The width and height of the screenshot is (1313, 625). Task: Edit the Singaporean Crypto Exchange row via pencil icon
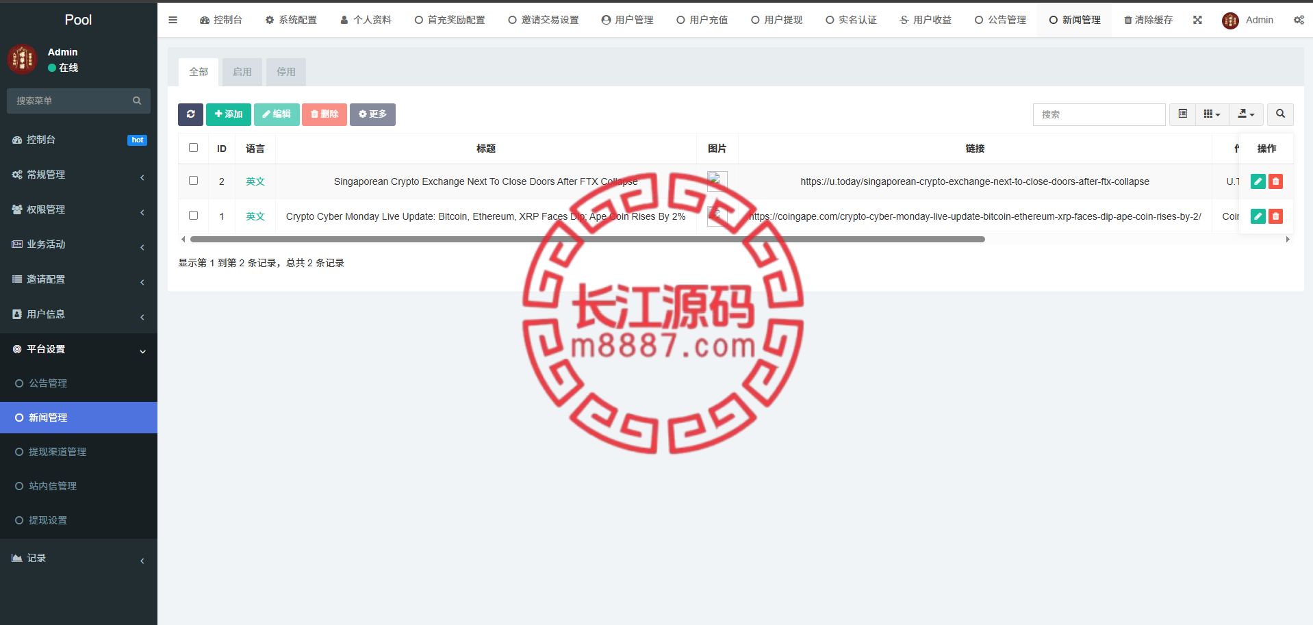1258,181
